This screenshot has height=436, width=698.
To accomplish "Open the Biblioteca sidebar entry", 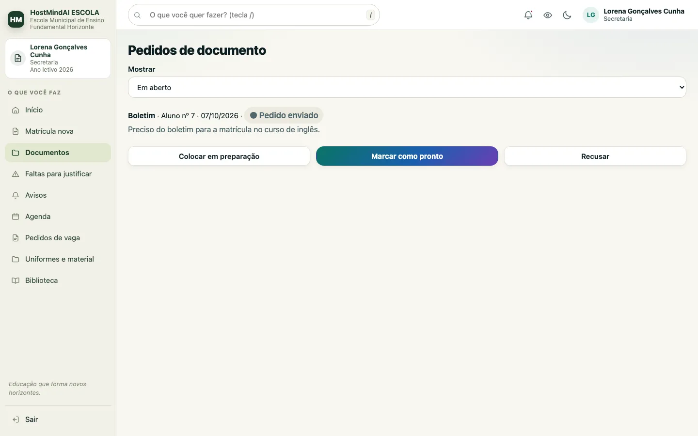I will click(x=58, y=280).
